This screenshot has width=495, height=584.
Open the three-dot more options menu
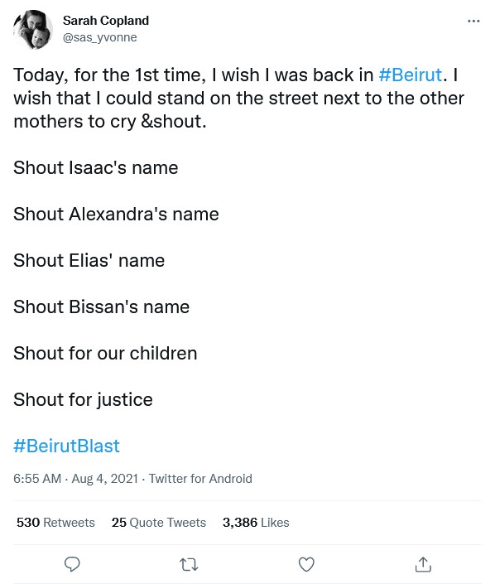(473, 22)
